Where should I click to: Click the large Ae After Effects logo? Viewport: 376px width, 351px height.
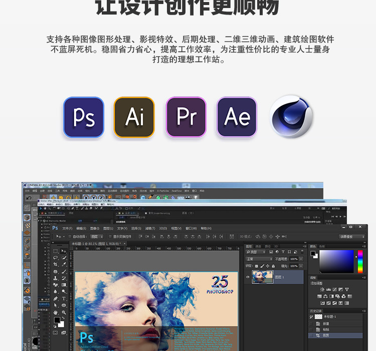pyautogui.click(x=237, y=117)
